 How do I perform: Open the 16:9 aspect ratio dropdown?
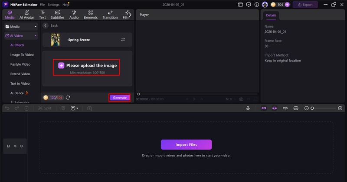[230, 99]
